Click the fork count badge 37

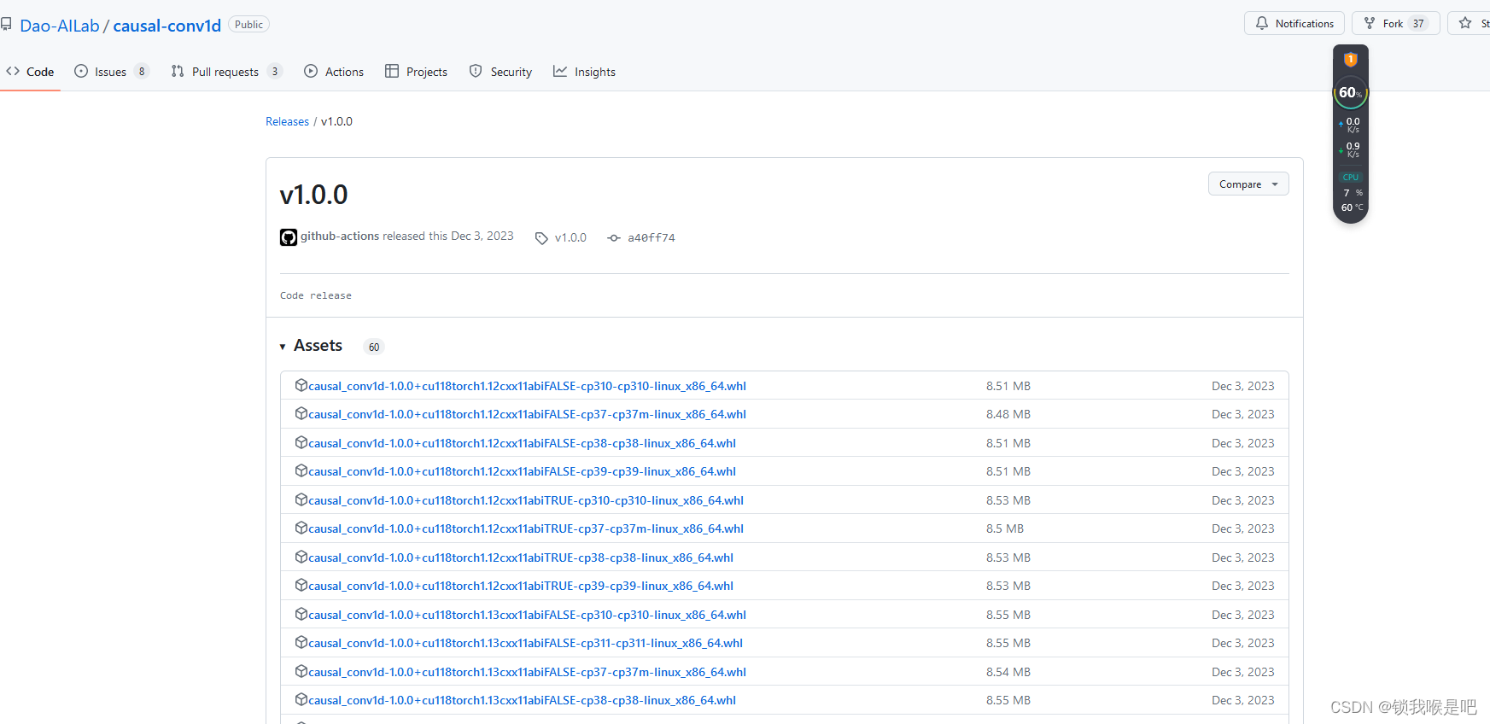1418,23
